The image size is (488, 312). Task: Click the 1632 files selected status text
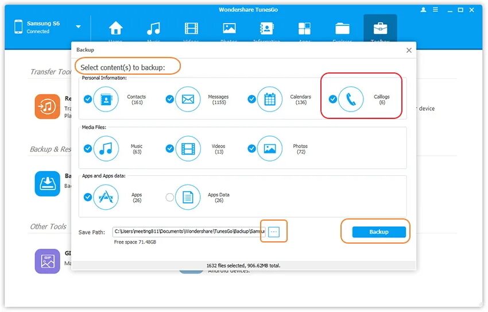pyautogui.click(x=243, y=265)
